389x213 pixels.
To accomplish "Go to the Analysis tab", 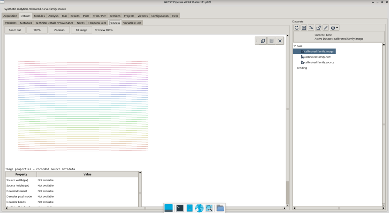I will [53, 16].
